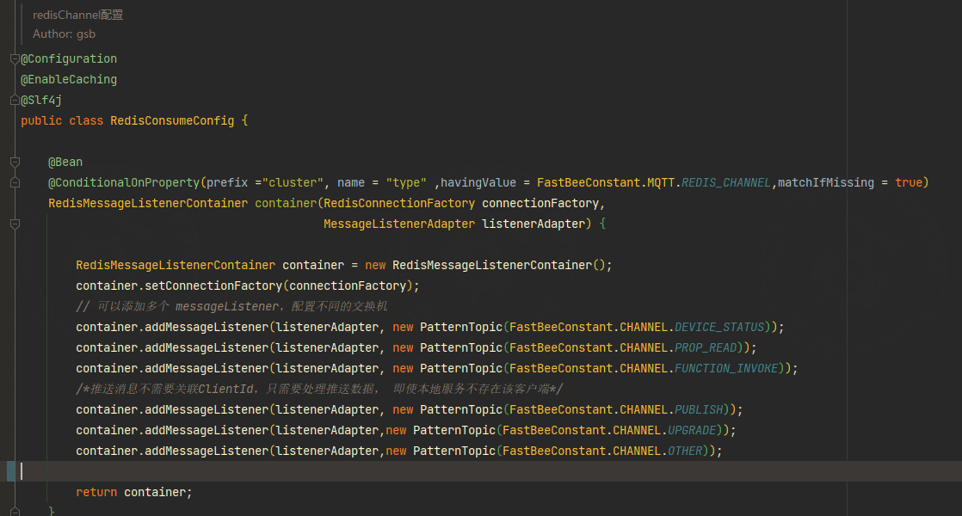The width and height of the screenshot is (962, 516).
Task: Click the @Configuration annotation
Action: click(69, 58)
